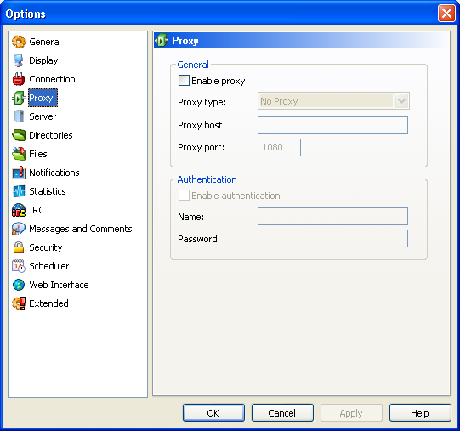This screenshot has width=460, height=431.
Task: Go to Connection settings
Action: click(x=52, y=79)
